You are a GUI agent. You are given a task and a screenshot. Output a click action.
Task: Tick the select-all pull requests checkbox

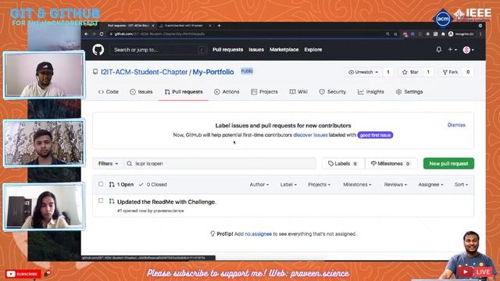[101, 184]
